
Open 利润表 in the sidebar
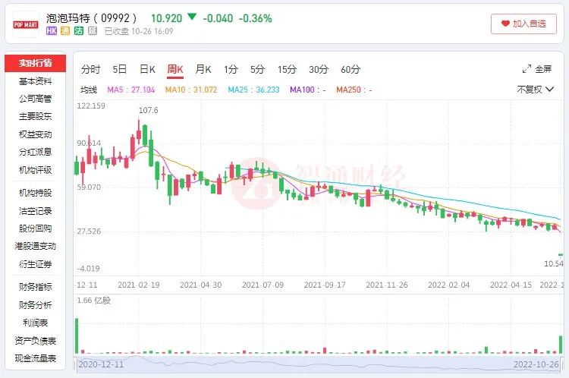[35, 323]
